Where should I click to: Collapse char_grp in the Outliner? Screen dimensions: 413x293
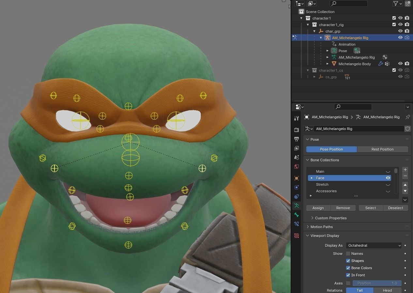(x=314, y=31)
